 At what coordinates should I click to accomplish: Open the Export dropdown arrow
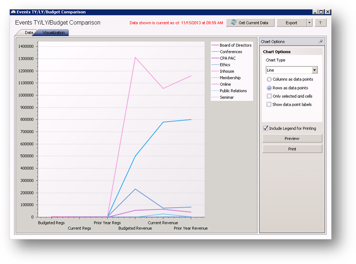tap(309, 23)
